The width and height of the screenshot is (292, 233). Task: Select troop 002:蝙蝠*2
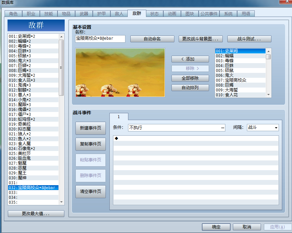[x=33, y=41]
